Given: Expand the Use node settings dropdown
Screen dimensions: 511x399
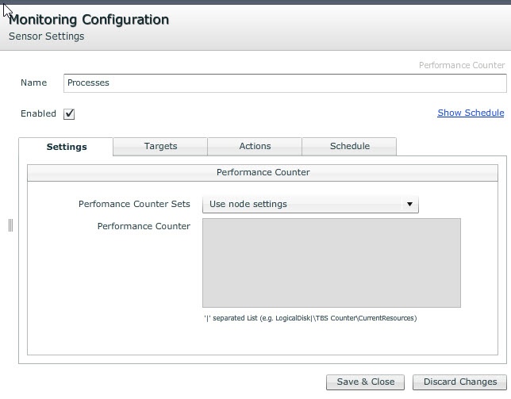Looking at the screenshot, I should (x=310, y=205).
